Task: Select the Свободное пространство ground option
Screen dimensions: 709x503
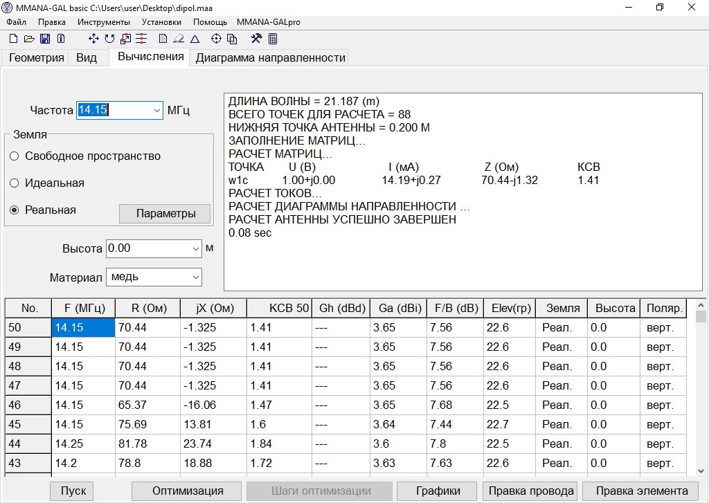Action: tap(15, 156)
